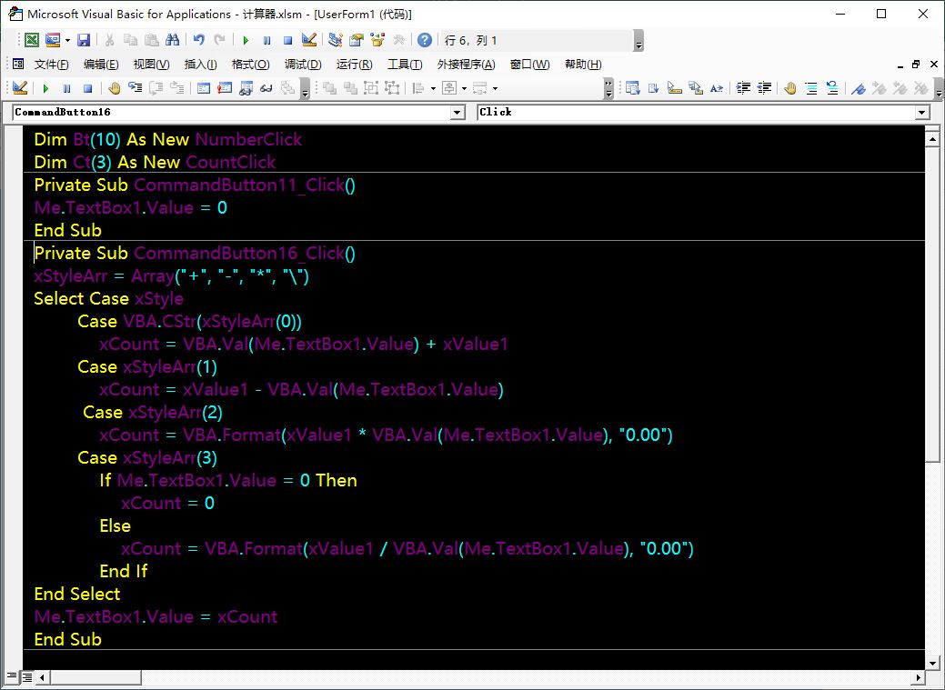Toggle Design Mode in the standard toolbar
Screen dimensions: 945x690
click(309, 40)
